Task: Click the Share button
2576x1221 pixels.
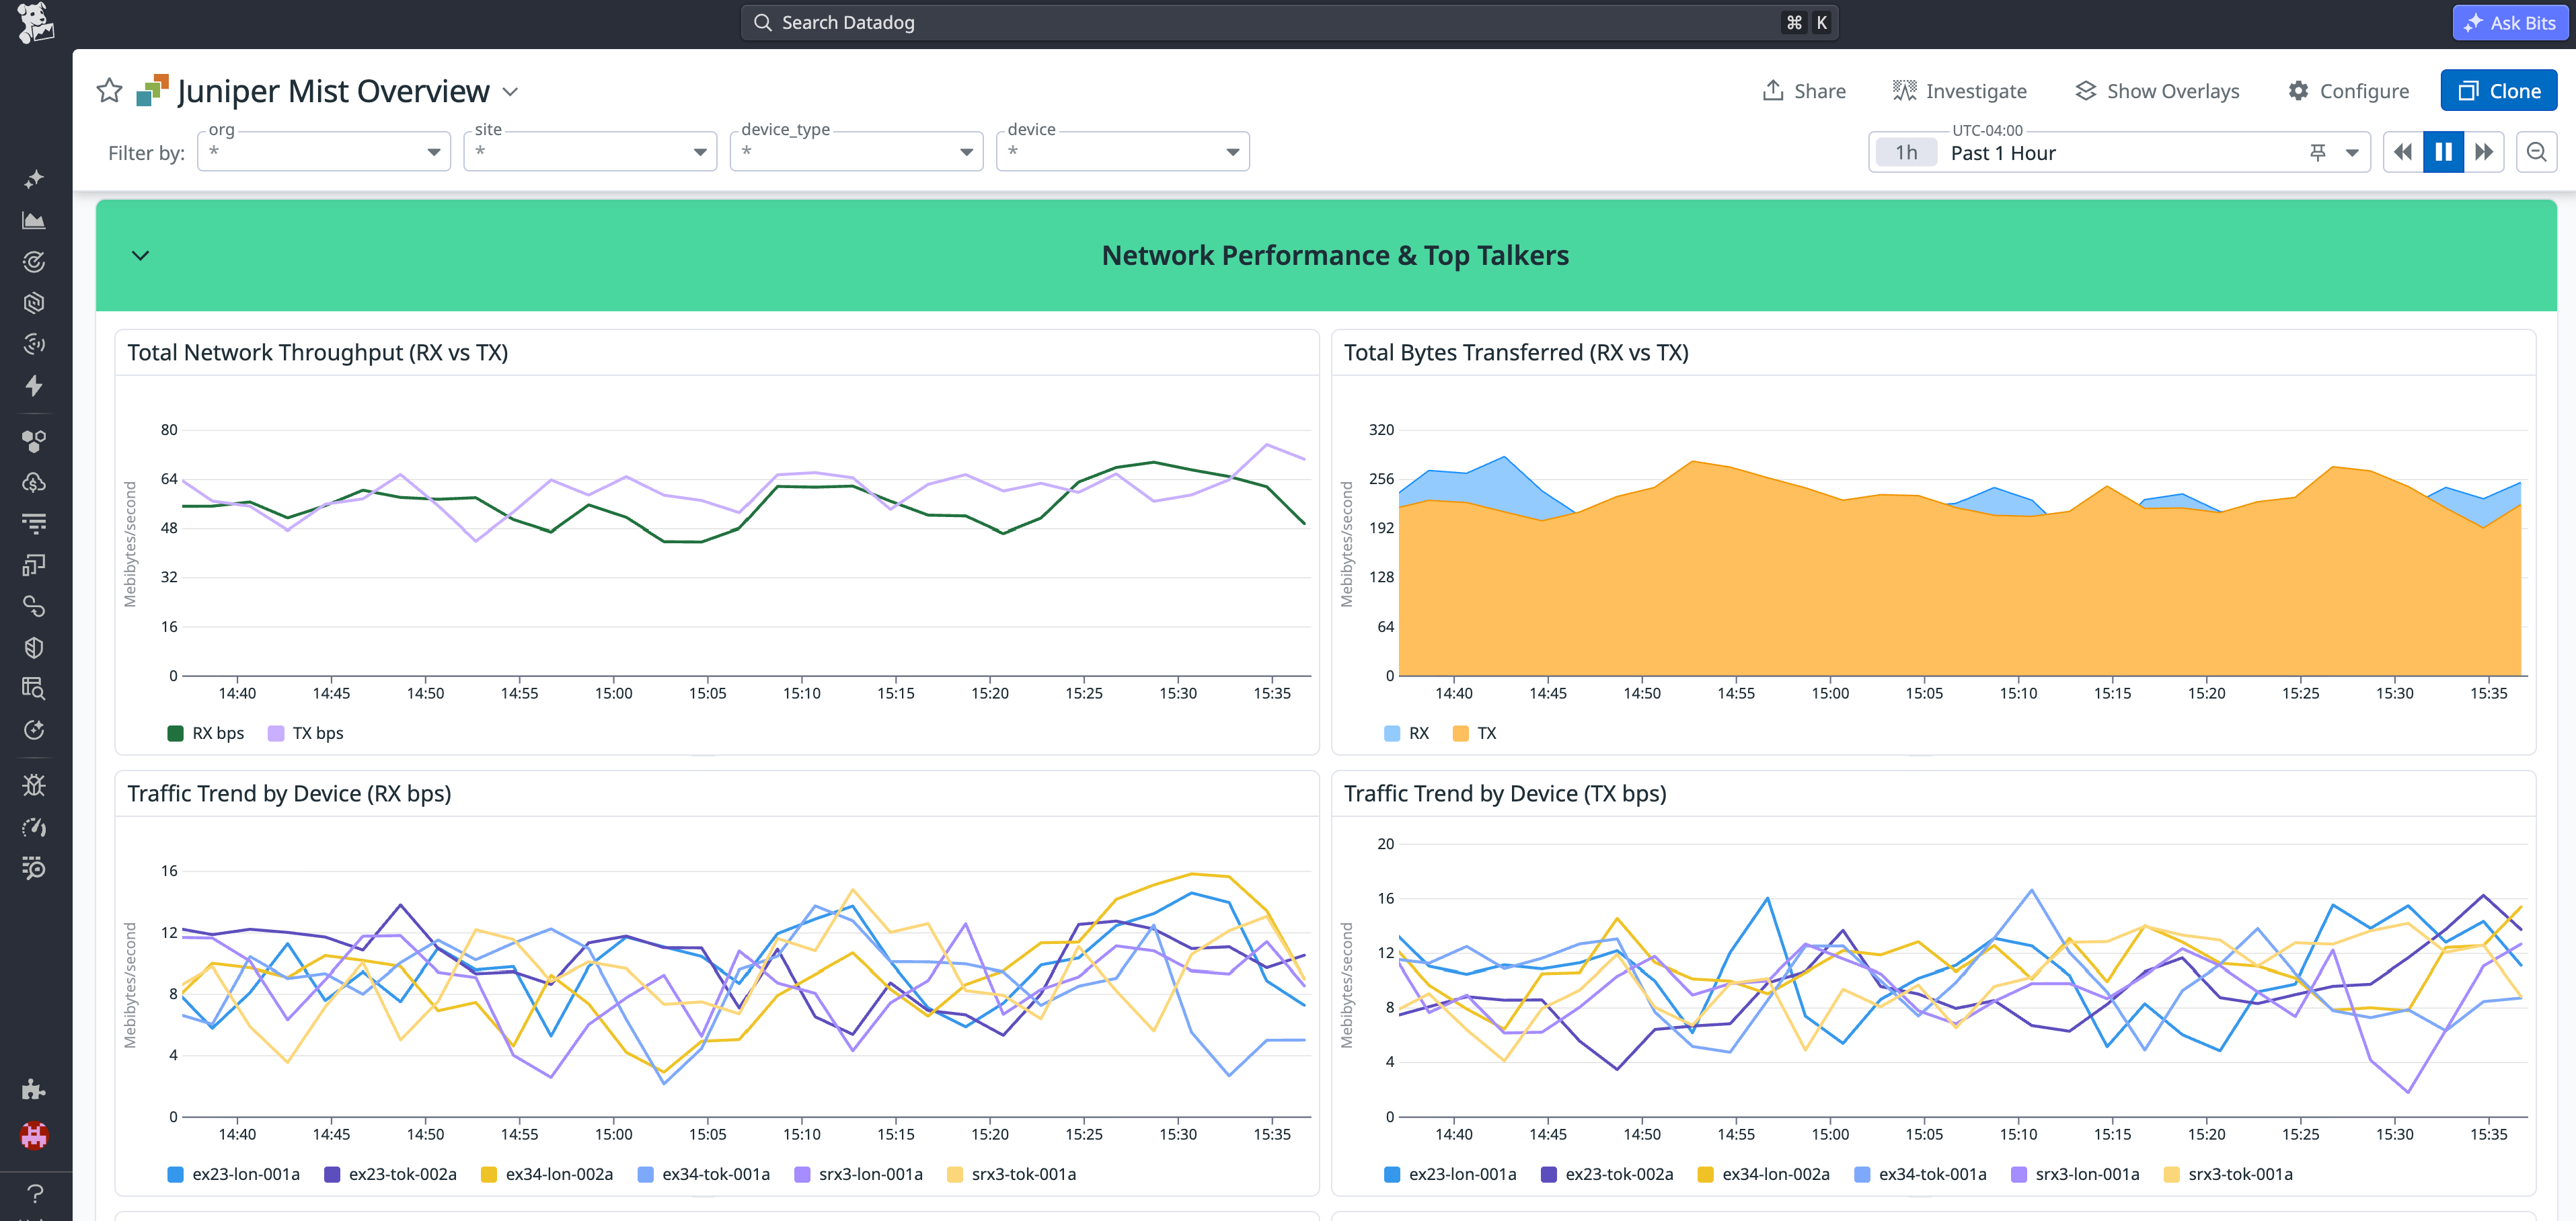Action: click(1803, 91)
